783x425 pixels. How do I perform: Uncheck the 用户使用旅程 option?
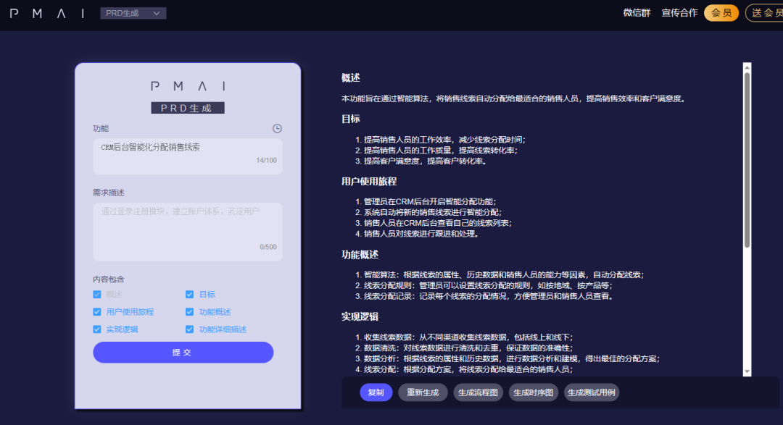[96, 311]
